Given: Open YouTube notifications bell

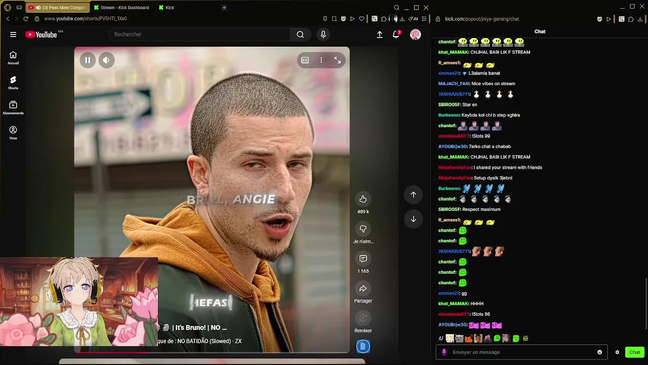Looking at the screenshot, I should click(396, 34).
